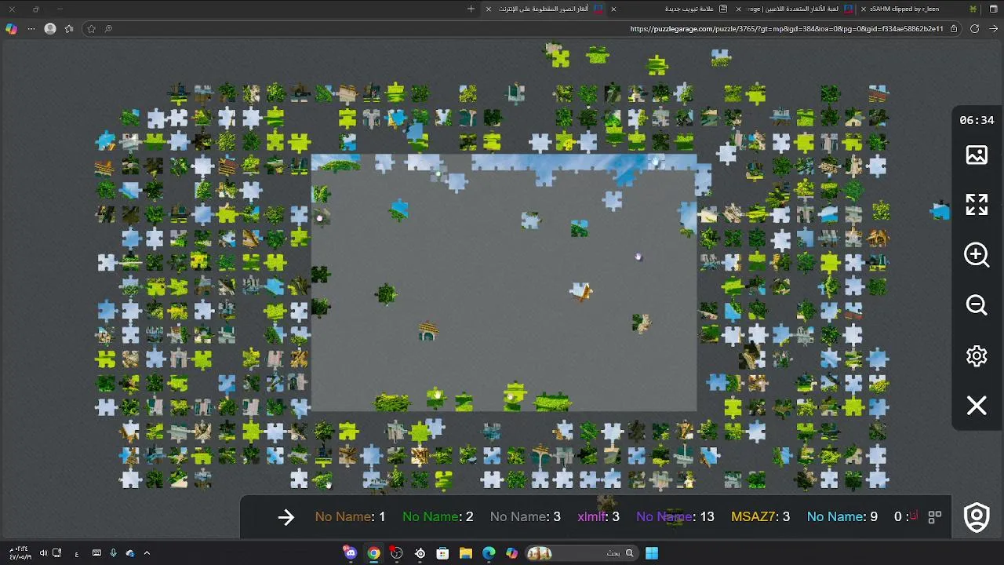
Task: Open the browser extensions icon
Action: (x=69, y=29)
